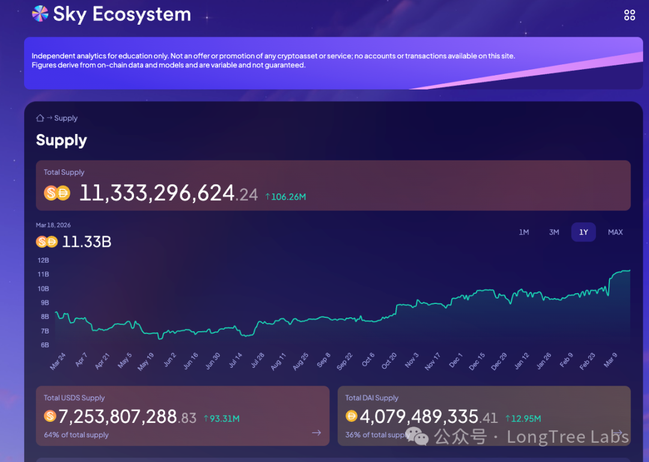The width and height of the screenshot is (649, 462).
Task: Click the token icons beside 11.33B
Action: [47, 242]
